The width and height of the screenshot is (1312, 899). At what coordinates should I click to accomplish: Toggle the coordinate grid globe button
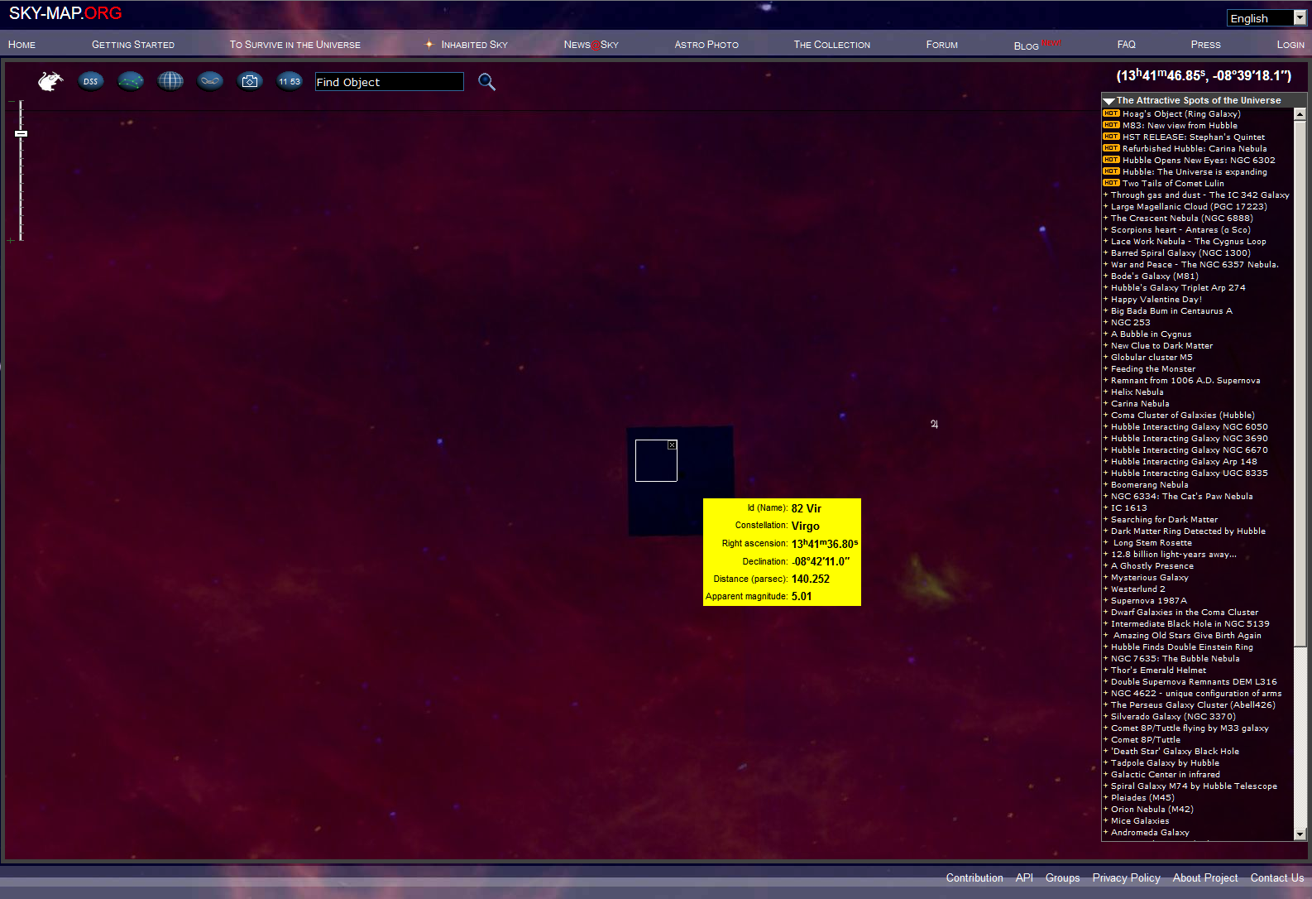pos(170,81)
